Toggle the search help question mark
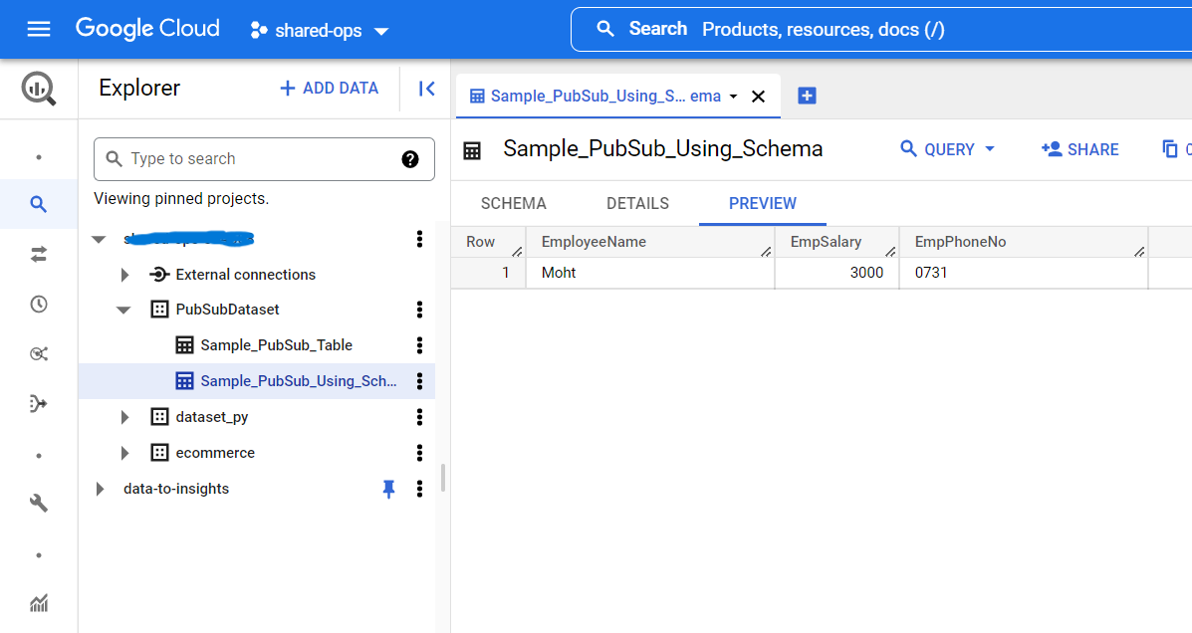This screenshot has width=1192, height=633. pos(410,158)
